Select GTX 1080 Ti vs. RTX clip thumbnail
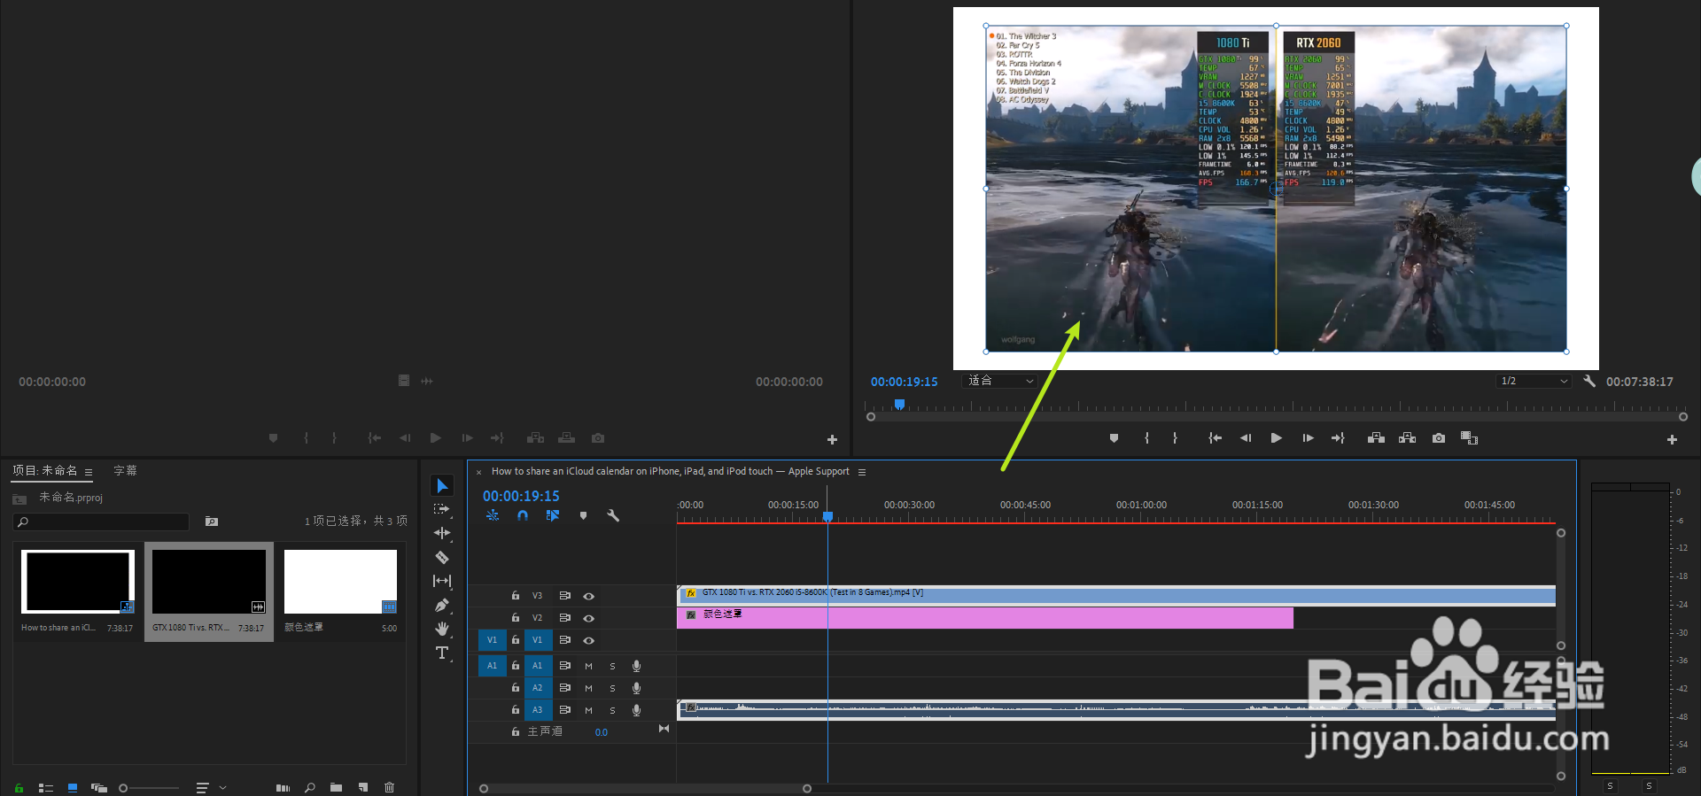The width and height of the screenshot is (1701, 796). [209, 582]
